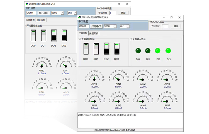Maximize the front ZSR2184 window

172,17
